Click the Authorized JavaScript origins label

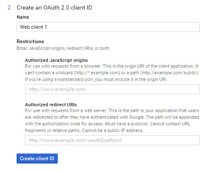pos(56,60)
